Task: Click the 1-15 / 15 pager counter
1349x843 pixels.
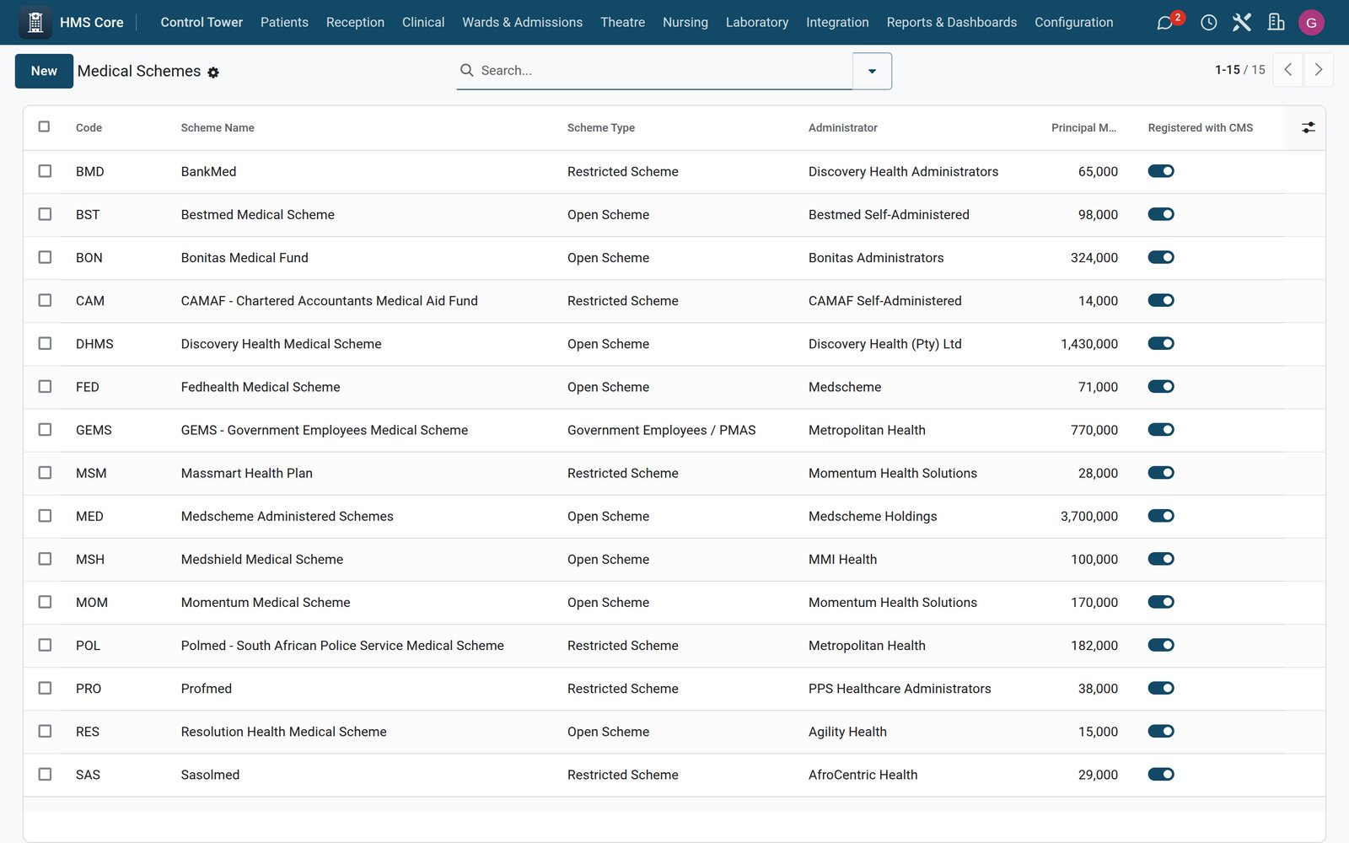Action: click(1239, 70)
